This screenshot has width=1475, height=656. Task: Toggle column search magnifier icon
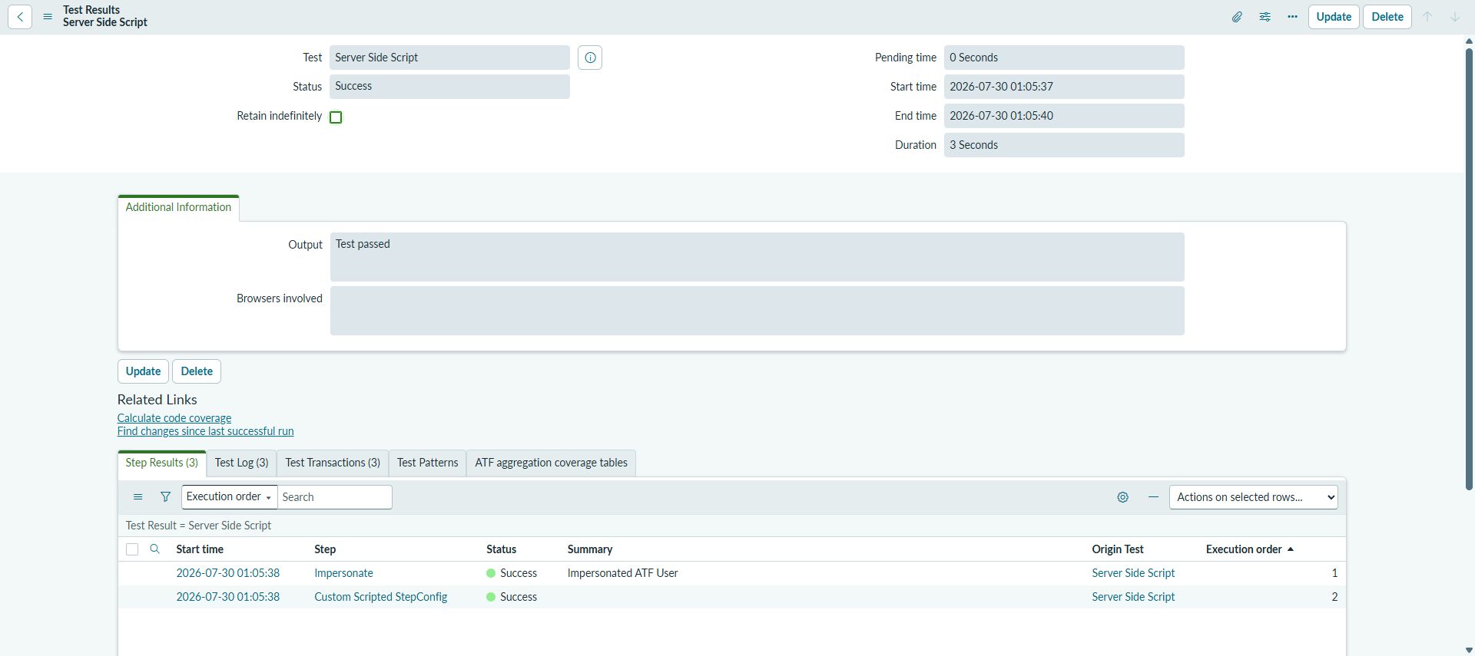pos(154,549)
